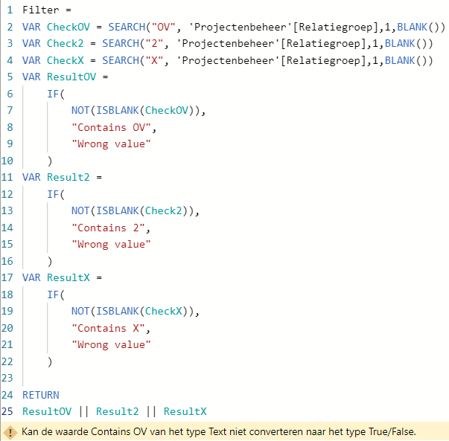Click the first || operator on line 25
The height and width of the screenshot is (441, 449).
pos(83,411)
